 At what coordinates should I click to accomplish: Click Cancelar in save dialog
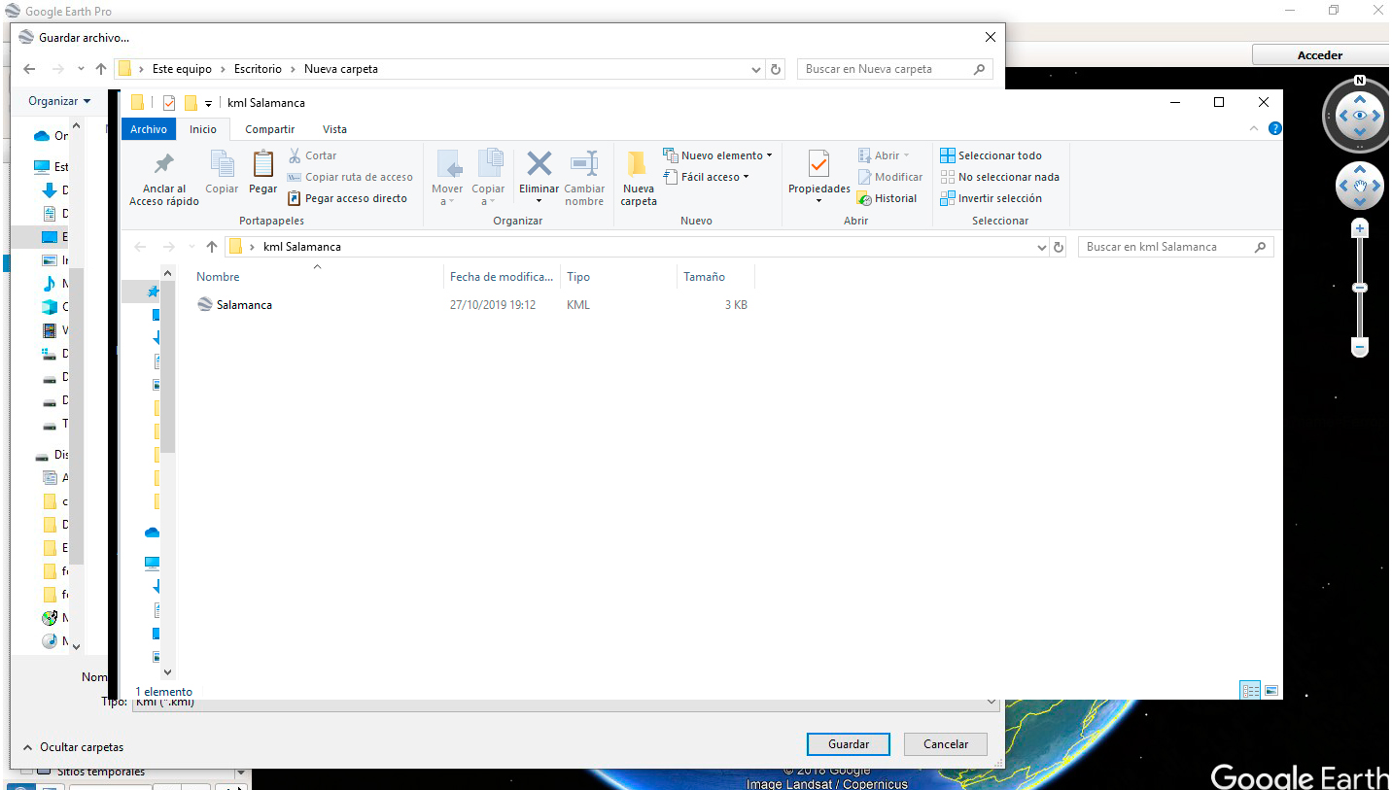click(946, 744)
